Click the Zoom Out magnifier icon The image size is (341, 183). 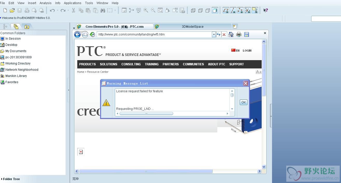point(153,10)
